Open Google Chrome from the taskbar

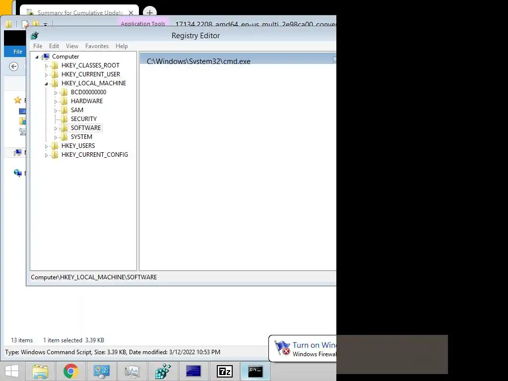point(70,371)
